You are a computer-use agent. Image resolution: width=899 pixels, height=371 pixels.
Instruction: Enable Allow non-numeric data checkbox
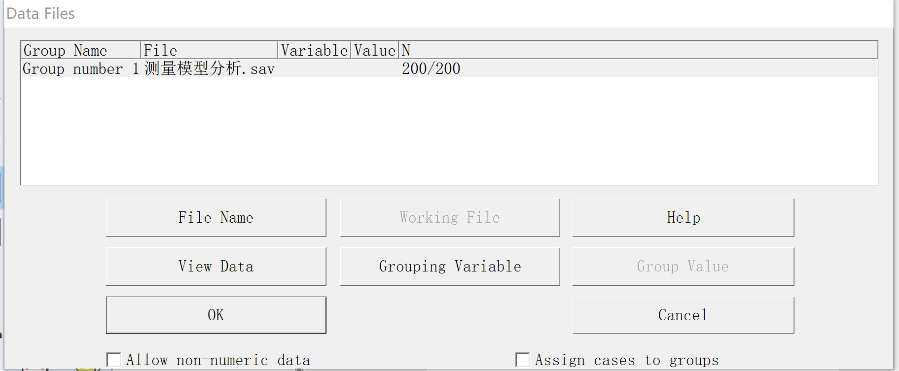(x=114, y=360)
